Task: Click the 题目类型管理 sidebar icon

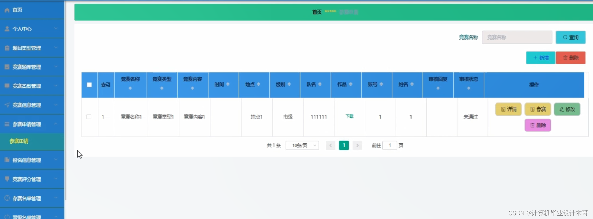Action: [7, 48]
